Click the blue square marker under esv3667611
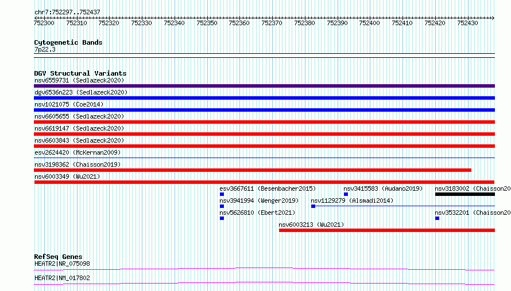The image size is (511, 291). coord(222,194)
